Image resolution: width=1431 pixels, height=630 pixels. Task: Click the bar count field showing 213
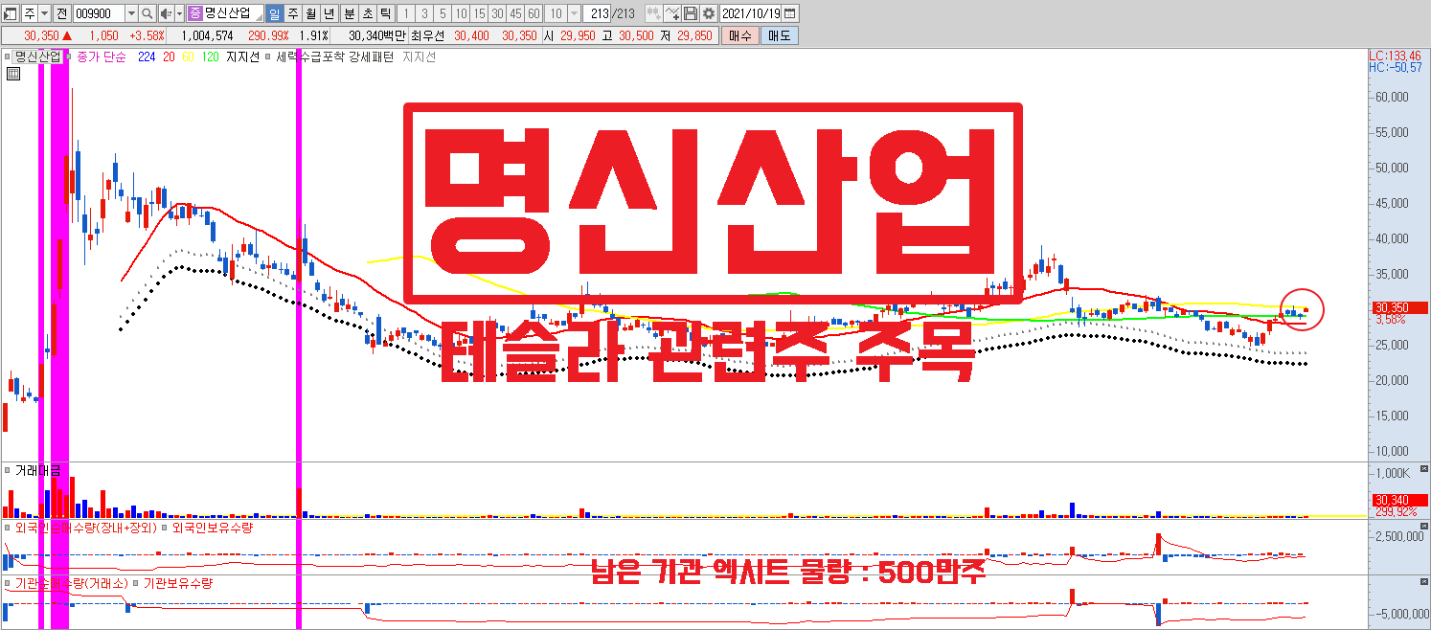tap(596, 14)
